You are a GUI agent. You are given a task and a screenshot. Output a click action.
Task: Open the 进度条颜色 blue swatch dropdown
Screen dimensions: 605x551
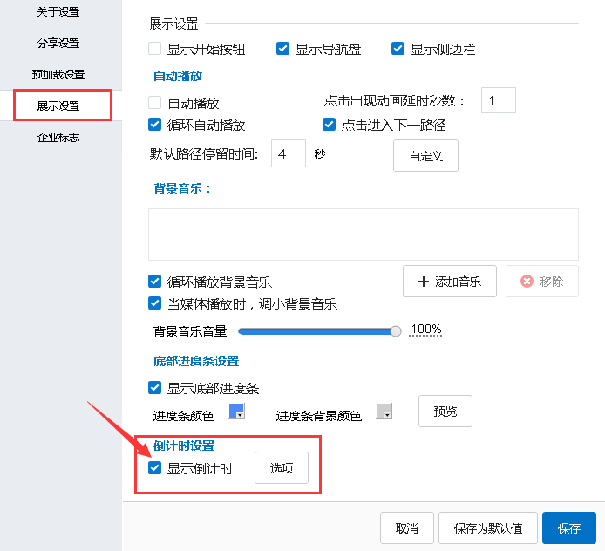point(236,412)
